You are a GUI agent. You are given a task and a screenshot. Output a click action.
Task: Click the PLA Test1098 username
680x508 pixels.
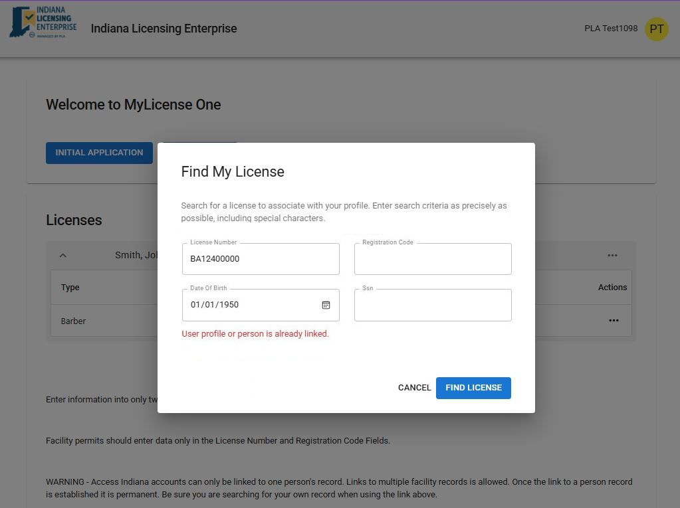point(610,29)
